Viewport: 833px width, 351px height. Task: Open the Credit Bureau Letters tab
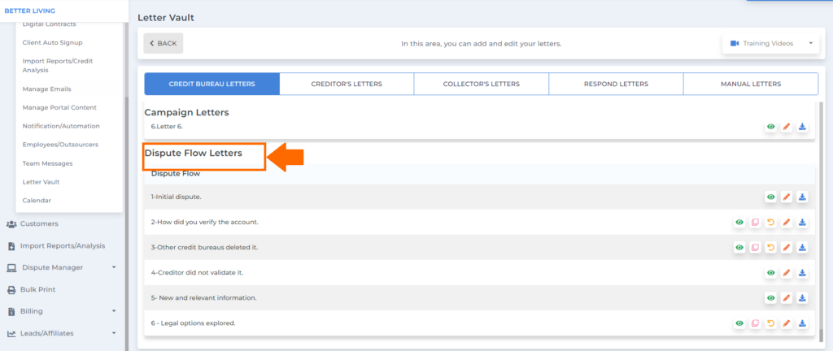212,84
